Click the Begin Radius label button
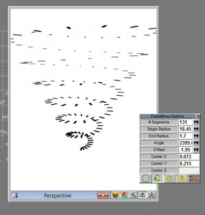 coord(159,129)
